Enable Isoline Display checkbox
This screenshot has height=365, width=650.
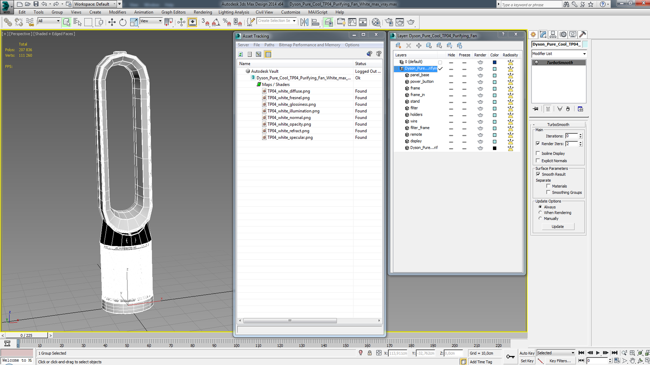click(x=538, y=153)
